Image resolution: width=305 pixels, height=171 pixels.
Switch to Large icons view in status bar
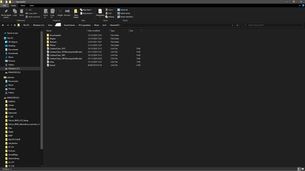(x=303, y=169)
